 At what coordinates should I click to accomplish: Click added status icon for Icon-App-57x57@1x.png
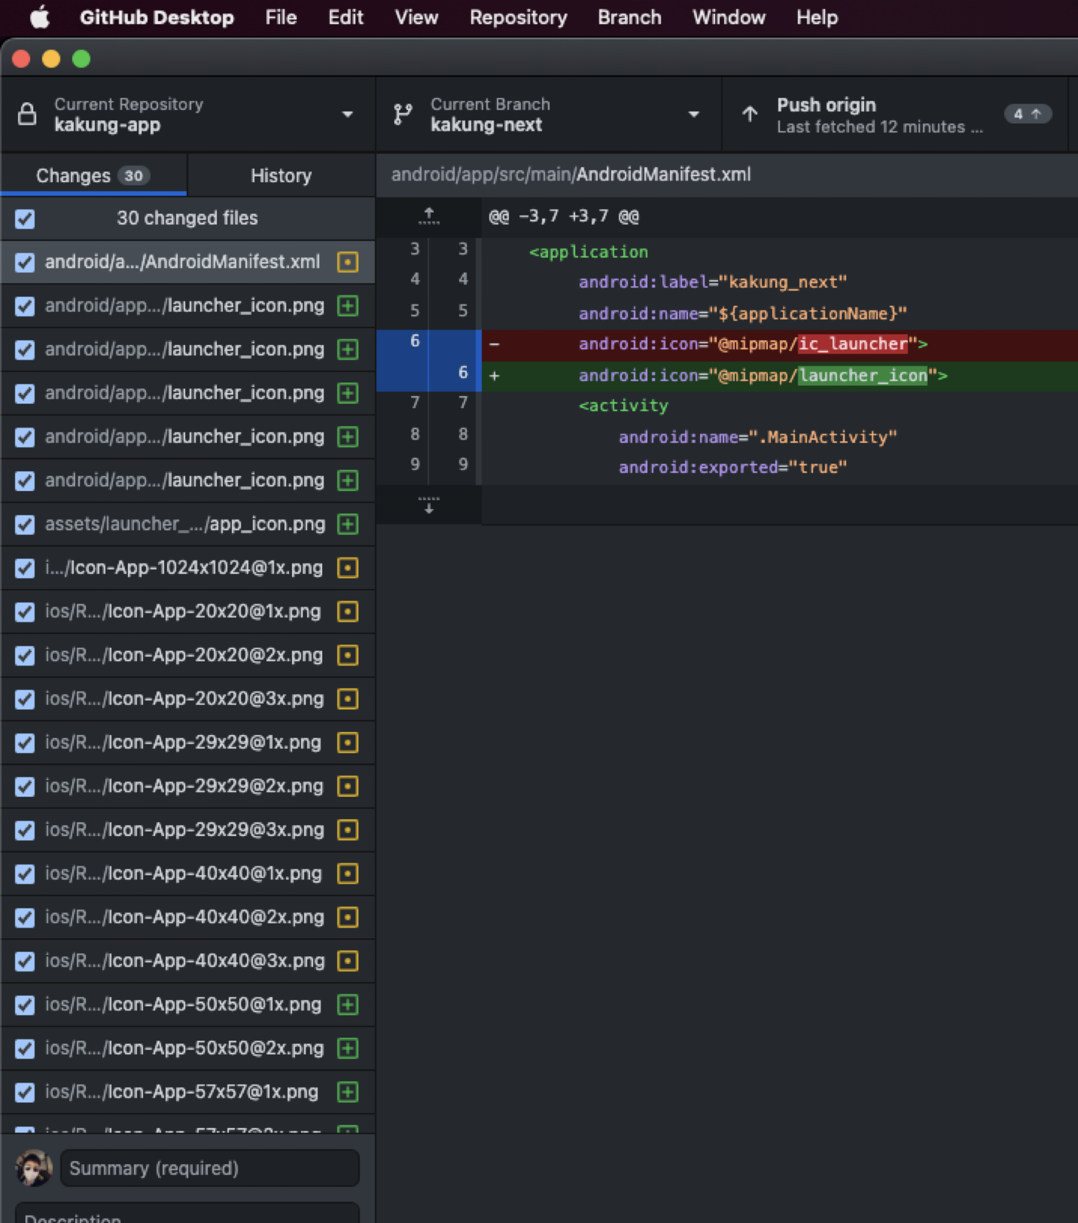coord(348,1092)
